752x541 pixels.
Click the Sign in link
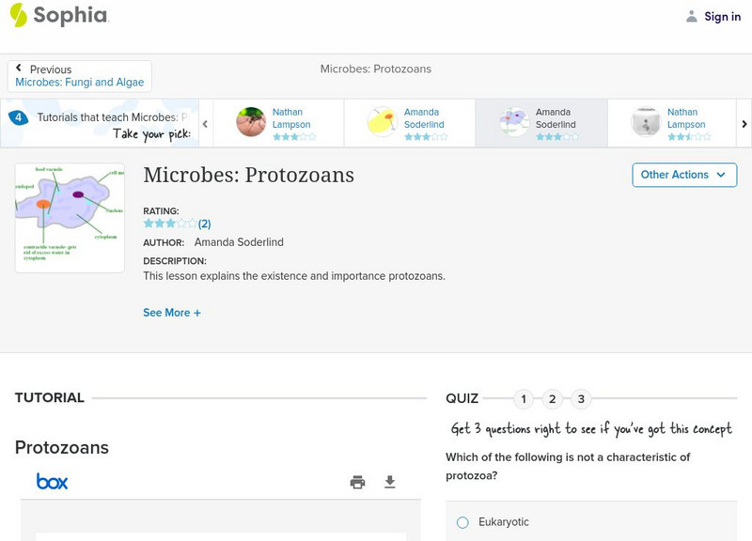click(x=722, y=16)
